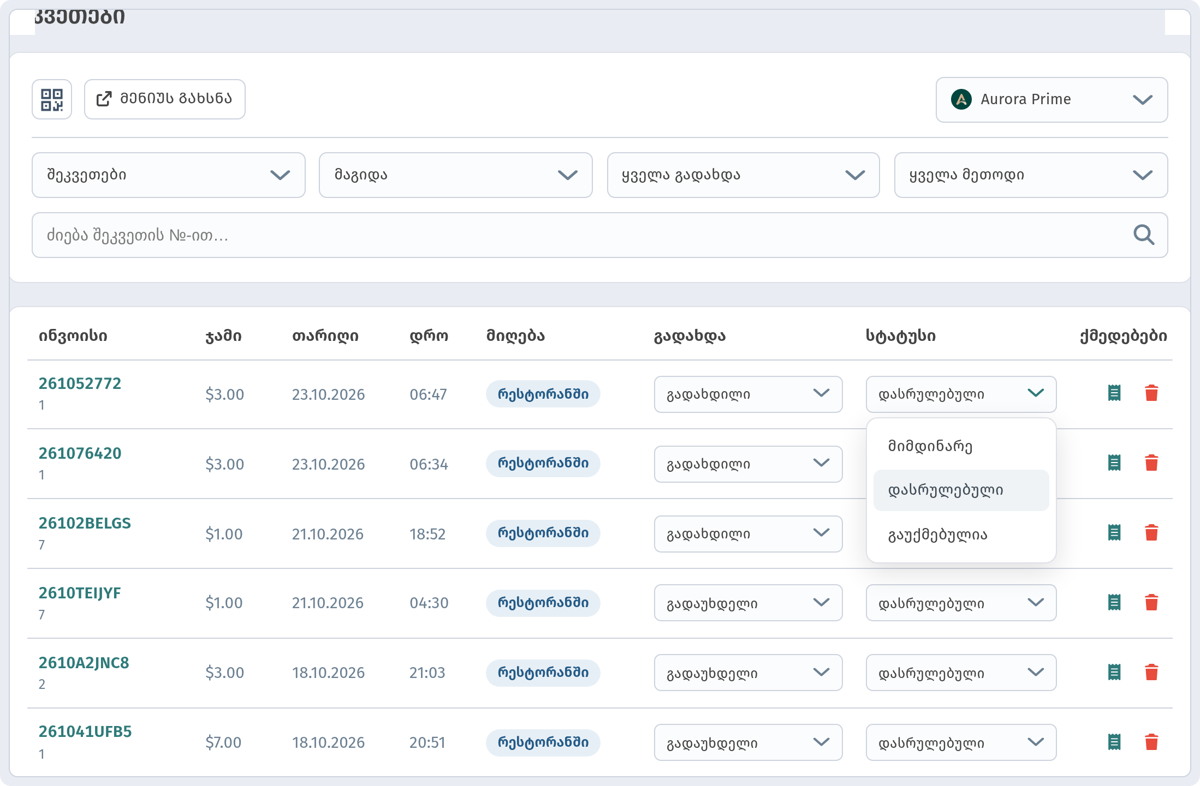Viewport: 1200px width, 786px height.
Task: Select გაუქმებულია in the status list
Action: [961, 535]
